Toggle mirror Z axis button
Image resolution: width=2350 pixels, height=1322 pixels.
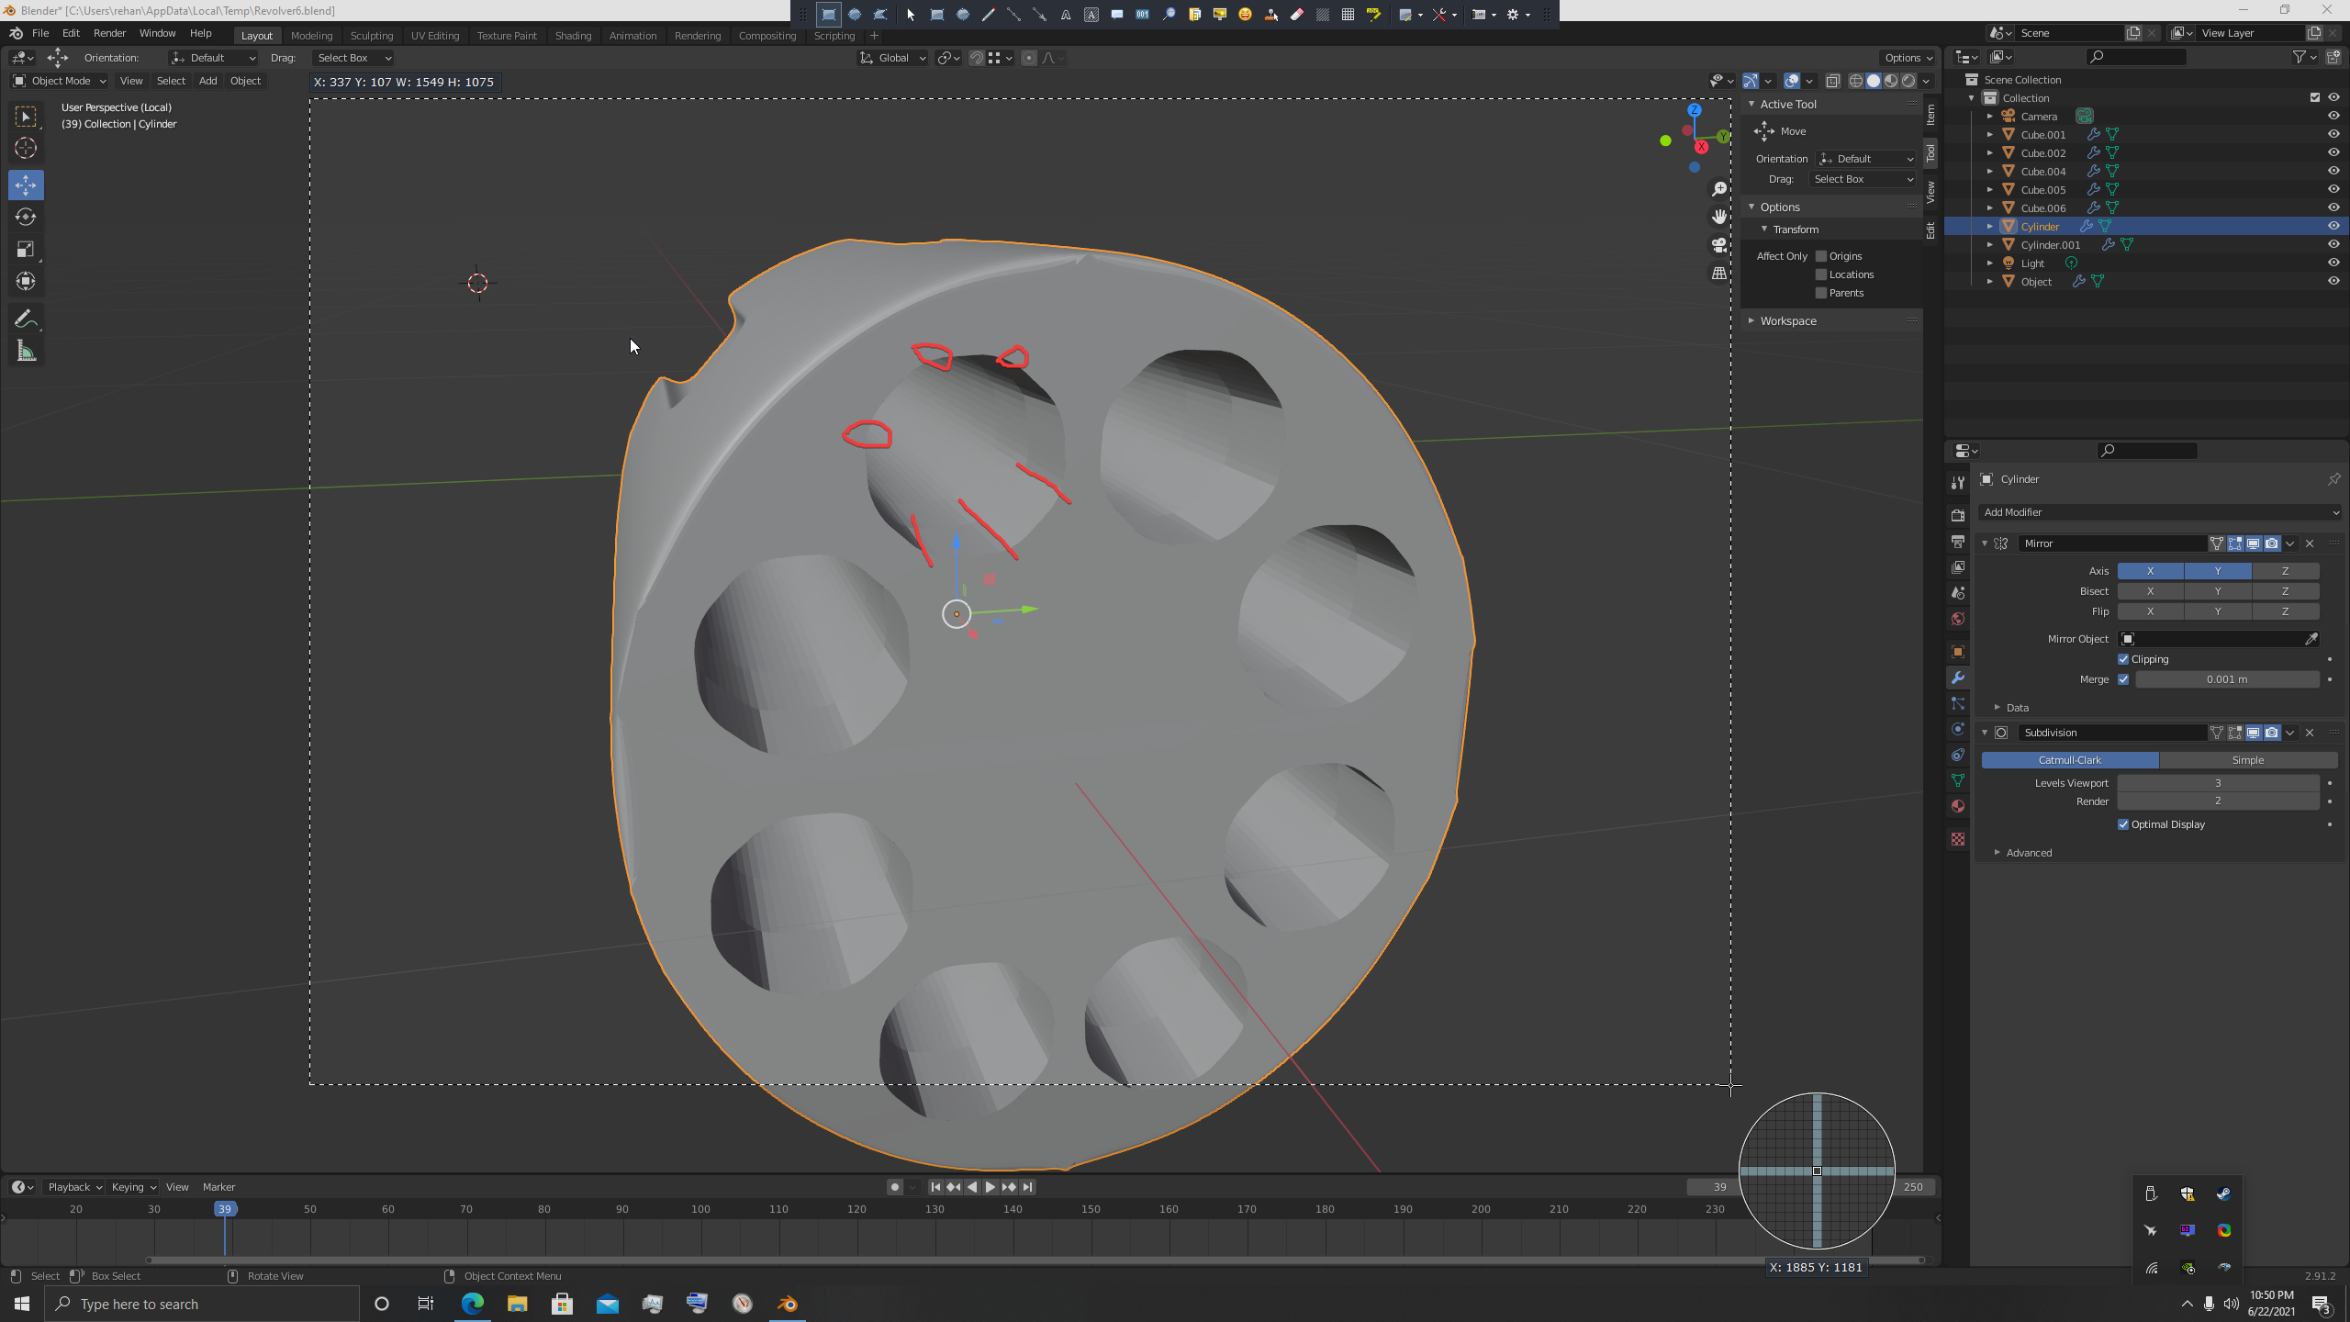(x=2285, y=571)
